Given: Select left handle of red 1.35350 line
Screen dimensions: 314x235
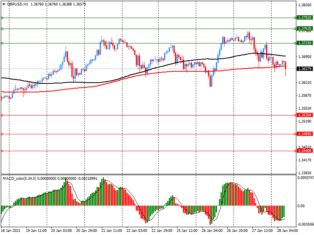Looking at the screenshot, I should tap(2, 115).
